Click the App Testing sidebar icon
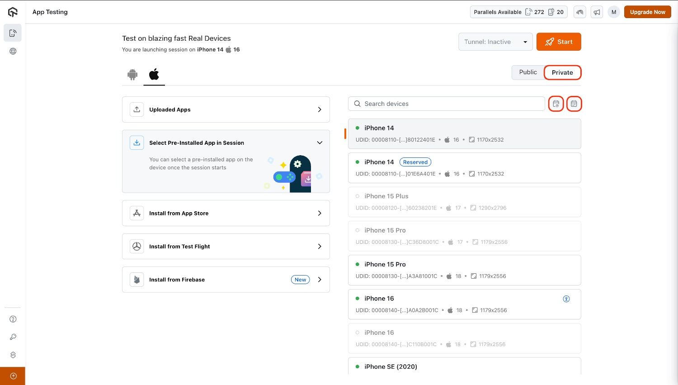Image resolution: width=678 pixels, height=385 pixels. [13, 33]
